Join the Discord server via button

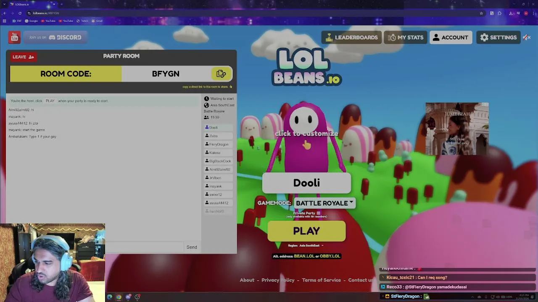(55, 37)
